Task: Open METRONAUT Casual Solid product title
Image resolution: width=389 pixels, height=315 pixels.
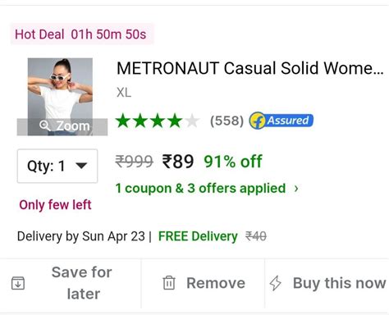Action: point(249,68)
